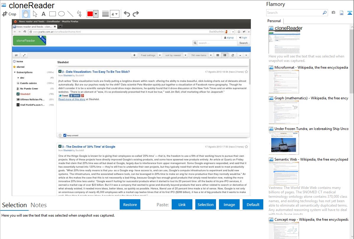Open the Graph (mathematics) snapshot thumbnail
Viewport: 354px width, 239px height.
[284, 112]
